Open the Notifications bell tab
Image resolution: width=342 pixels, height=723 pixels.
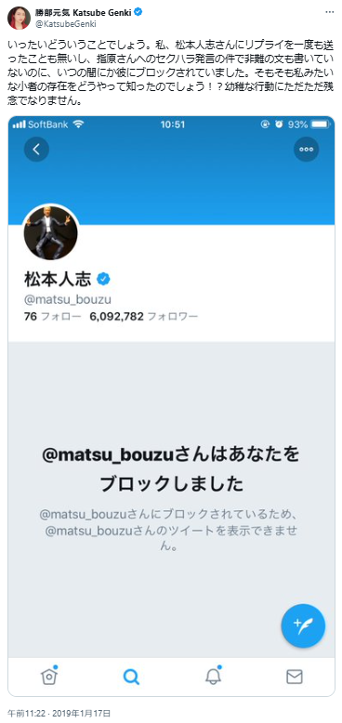pos(213,676)
